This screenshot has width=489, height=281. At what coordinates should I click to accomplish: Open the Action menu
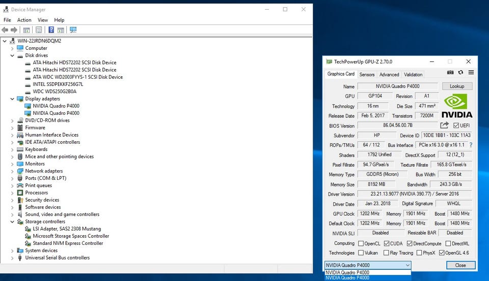(x=24, y=20)
